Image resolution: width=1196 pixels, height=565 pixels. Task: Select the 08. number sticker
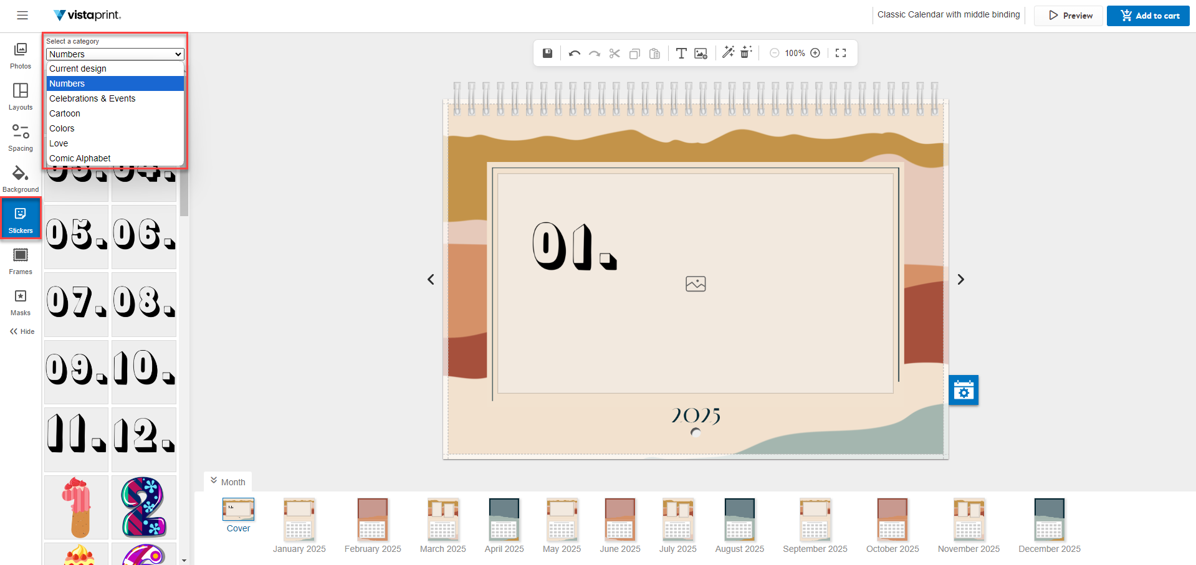pos(144,304)
